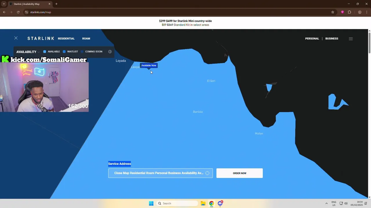Close the Starlink Availability Map tab
Image resolution: width=371 pixels, height=208 pixels.
coord(49,4)
